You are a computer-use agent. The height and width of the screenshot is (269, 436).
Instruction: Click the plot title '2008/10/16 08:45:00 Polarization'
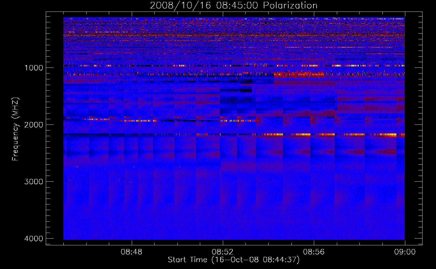(234, 5)
